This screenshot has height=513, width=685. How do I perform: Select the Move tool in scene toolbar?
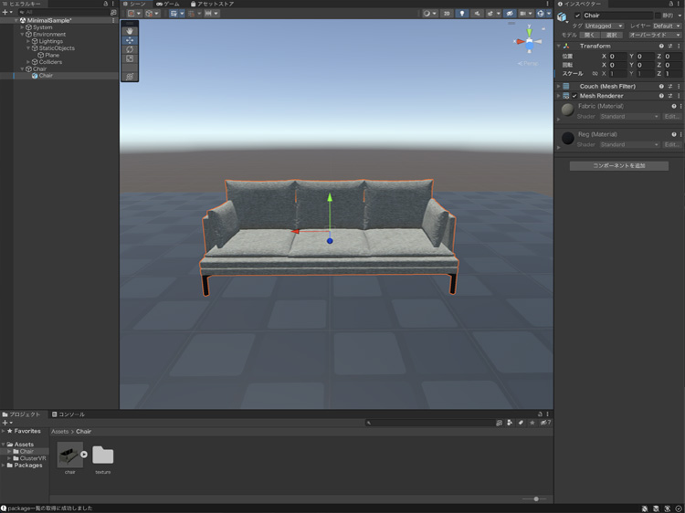(130, 40)
